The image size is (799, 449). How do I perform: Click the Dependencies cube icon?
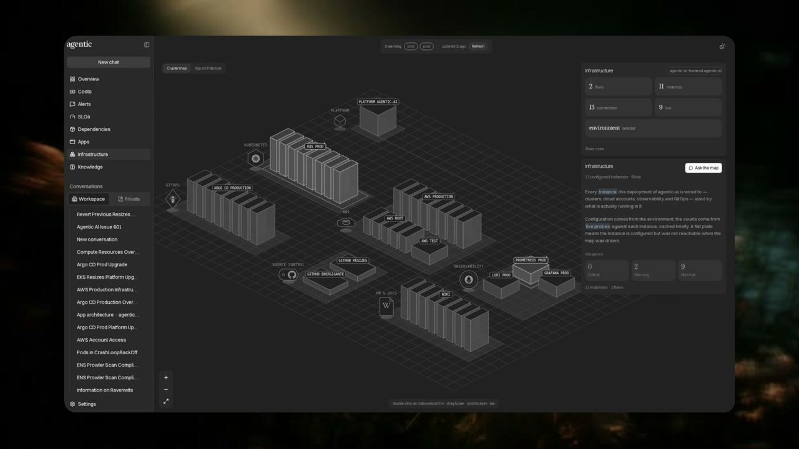click(x=72, y=129)
